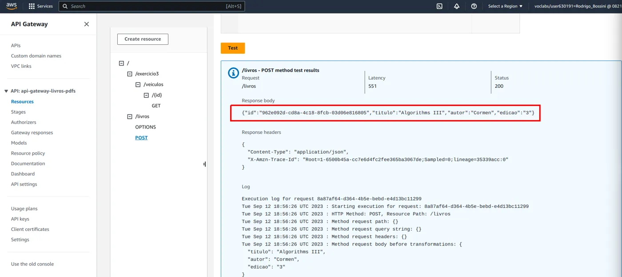Image resolution: width=622 pixels, height=277 pixels.
Task: Open VPC links
Action: tap(21, 66)
